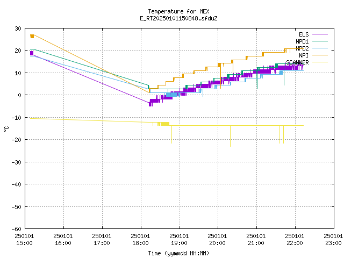Screen dimensions: 344x258
Task: Click the y-axis label -10
Action: pos(17,118)
